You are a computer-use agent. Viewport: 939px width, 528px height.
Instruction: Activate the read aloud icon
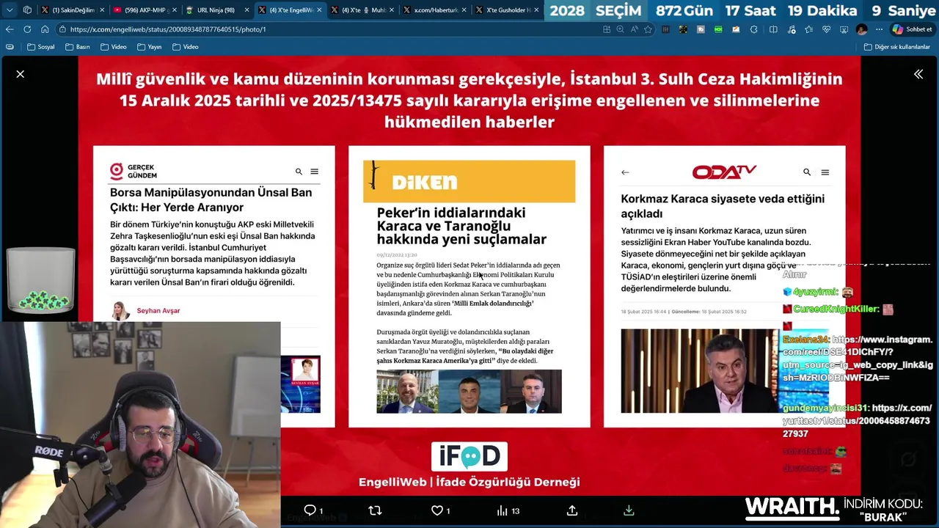click(x=635, y=29)
